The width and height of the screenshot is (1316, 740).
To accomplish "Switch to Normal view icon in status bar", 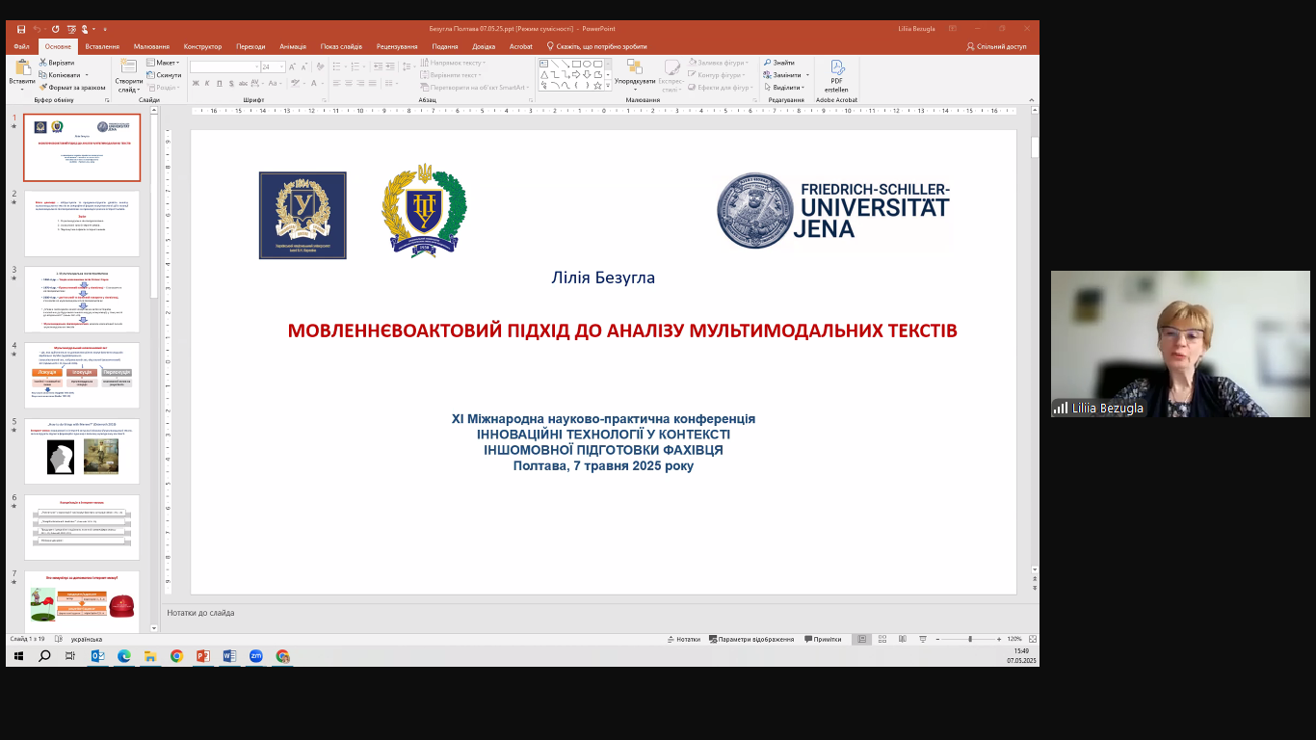I will click(x=862, y=639).
